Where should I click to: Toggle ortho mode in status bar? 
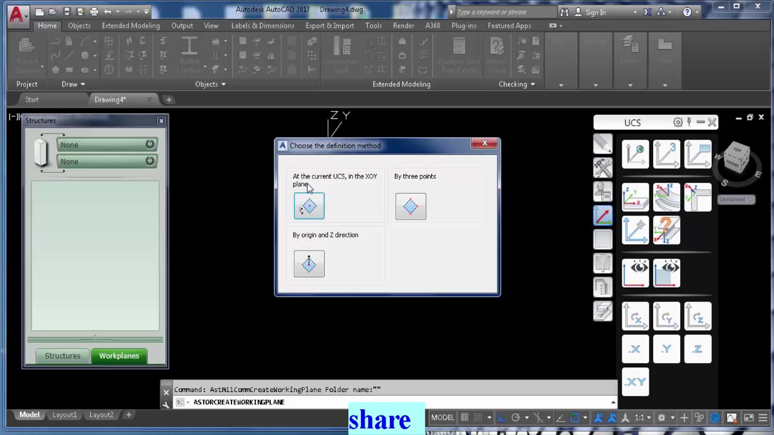[x=502, y=417]
